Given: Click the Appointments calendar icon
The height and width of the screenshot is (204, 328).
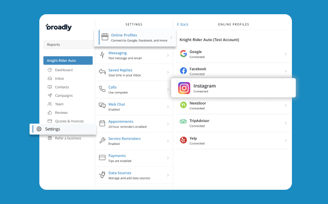Looking at the screenshot, I should [x=102, y=123].
